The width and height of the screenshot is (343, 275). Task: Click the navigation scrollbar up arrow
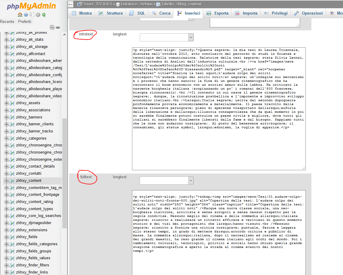point(64,35)
